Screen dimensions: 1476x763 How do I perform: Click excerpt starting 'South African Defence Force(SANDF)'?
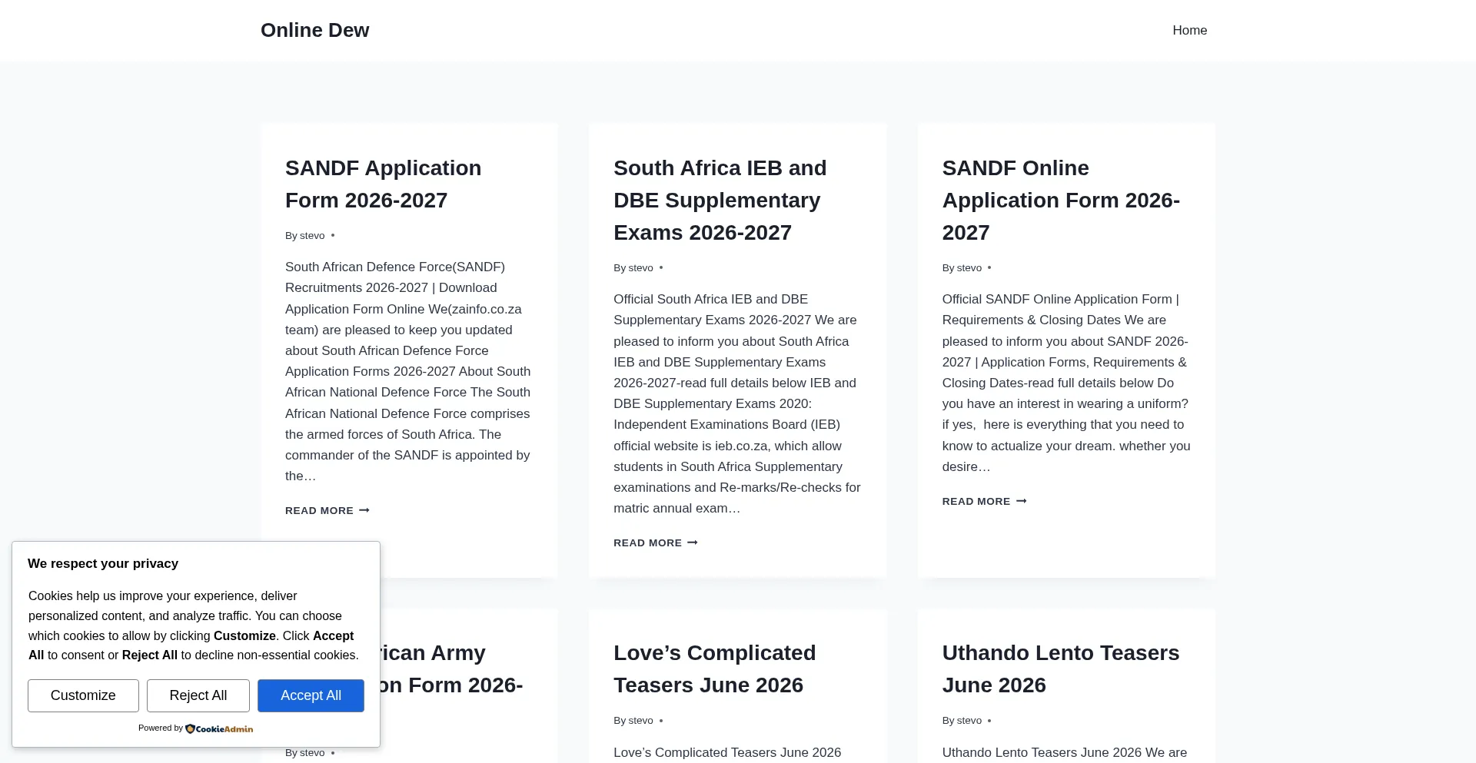coord(408,371)
